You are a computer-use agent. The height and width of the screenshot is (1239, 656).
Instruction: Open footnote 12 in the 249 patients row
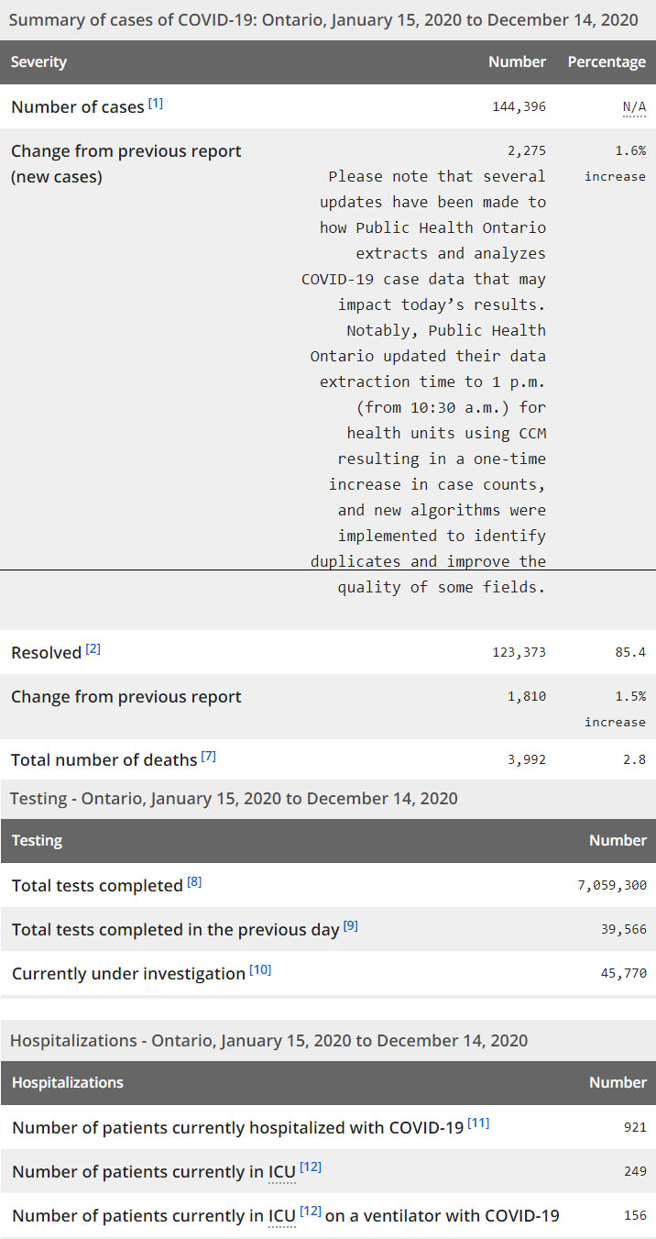pos(311,1168)
